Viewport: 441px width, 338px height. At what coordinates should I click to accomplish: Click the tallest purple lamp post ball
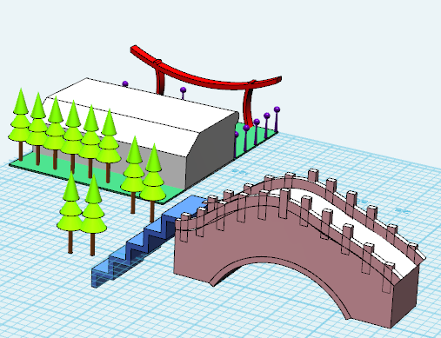pyautogui.click(x=277, y=109)
